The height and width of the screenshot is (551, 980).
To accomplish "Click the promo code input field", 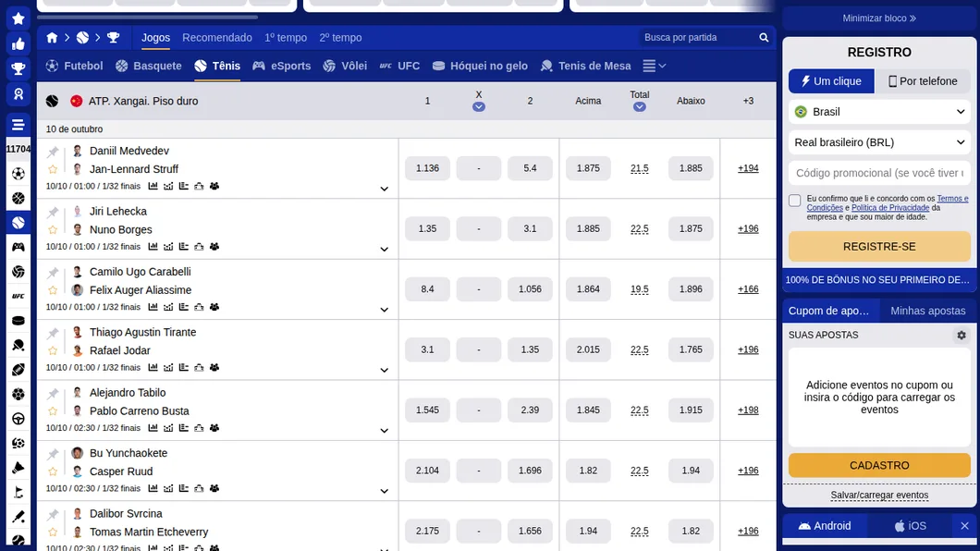I will pos(879,173).
